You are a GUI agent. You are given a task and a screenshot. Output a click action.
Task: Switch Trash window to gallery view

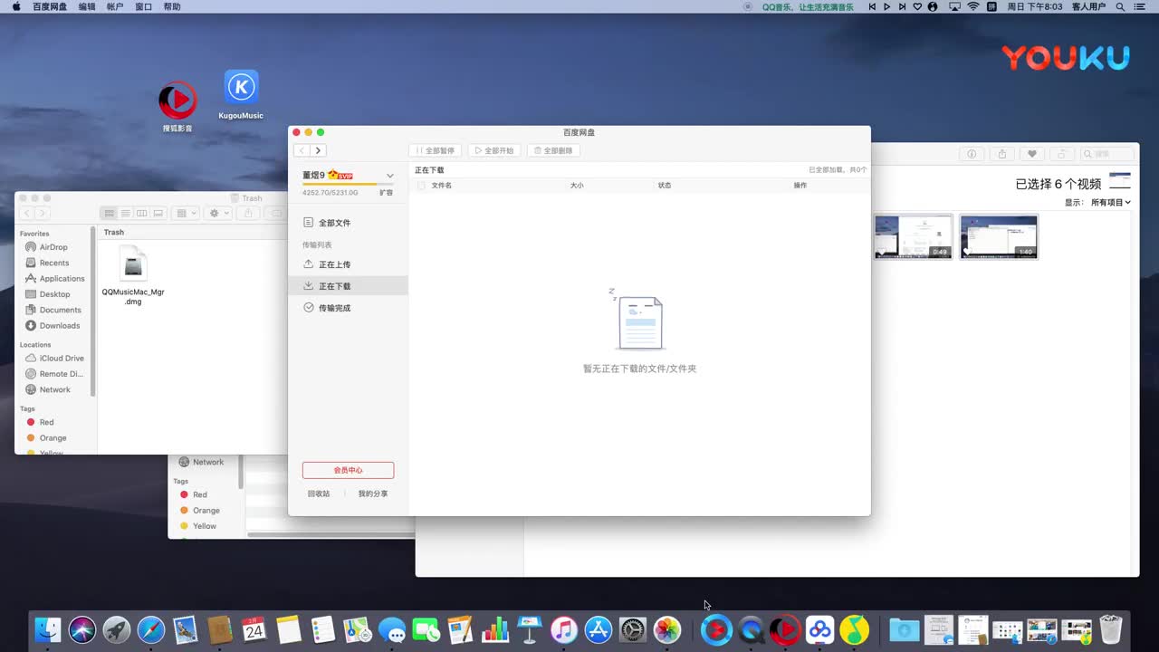(158, 213)
